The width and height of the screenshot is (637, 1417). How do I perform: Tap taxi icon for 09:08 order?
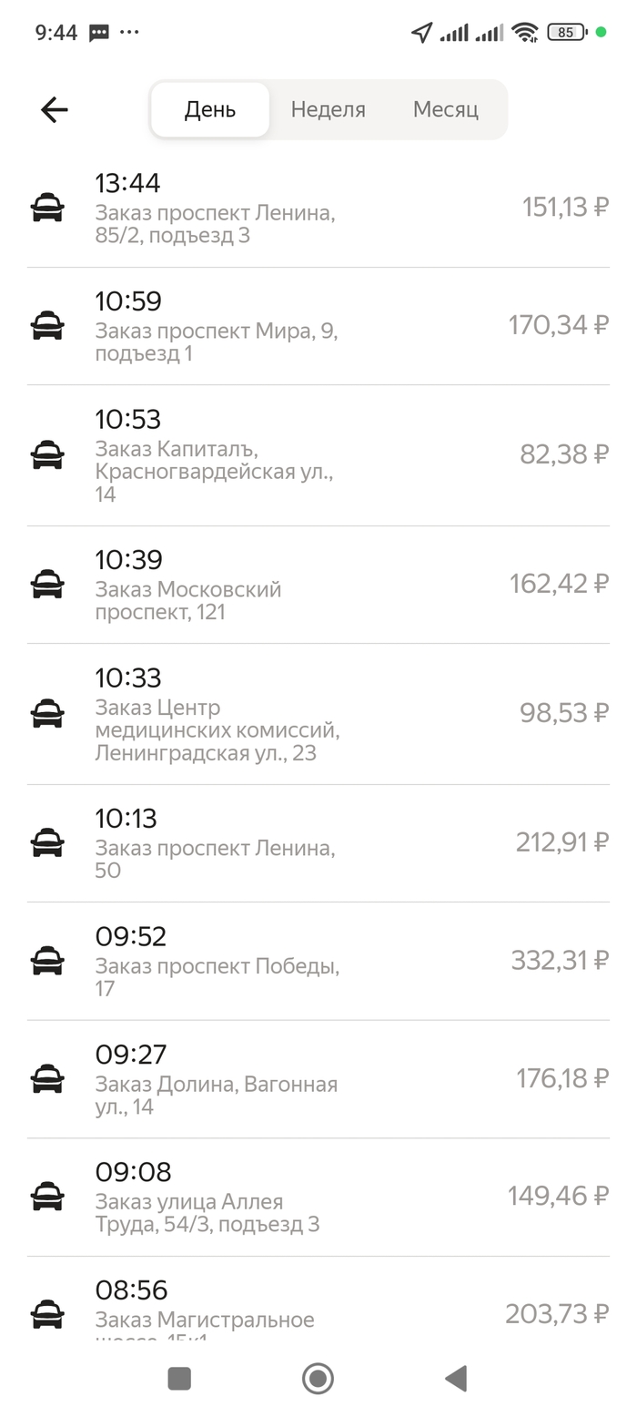pyautogui.click(x=47, y=1196)
